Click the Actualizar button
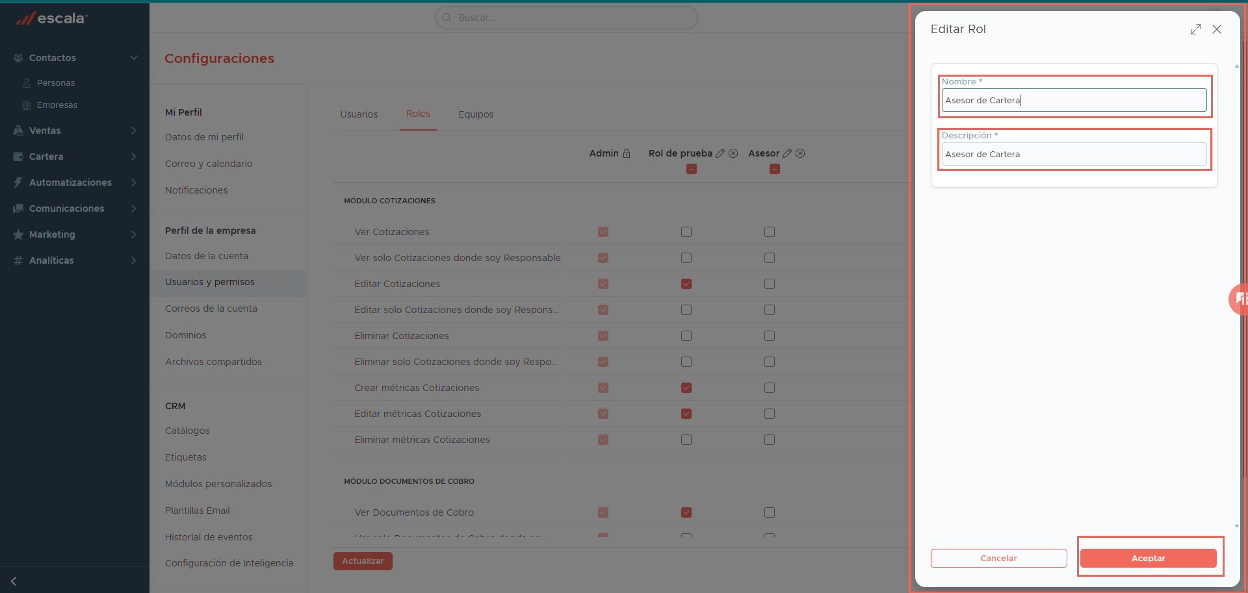The image size is (1248, 593). tap(363, 561)
